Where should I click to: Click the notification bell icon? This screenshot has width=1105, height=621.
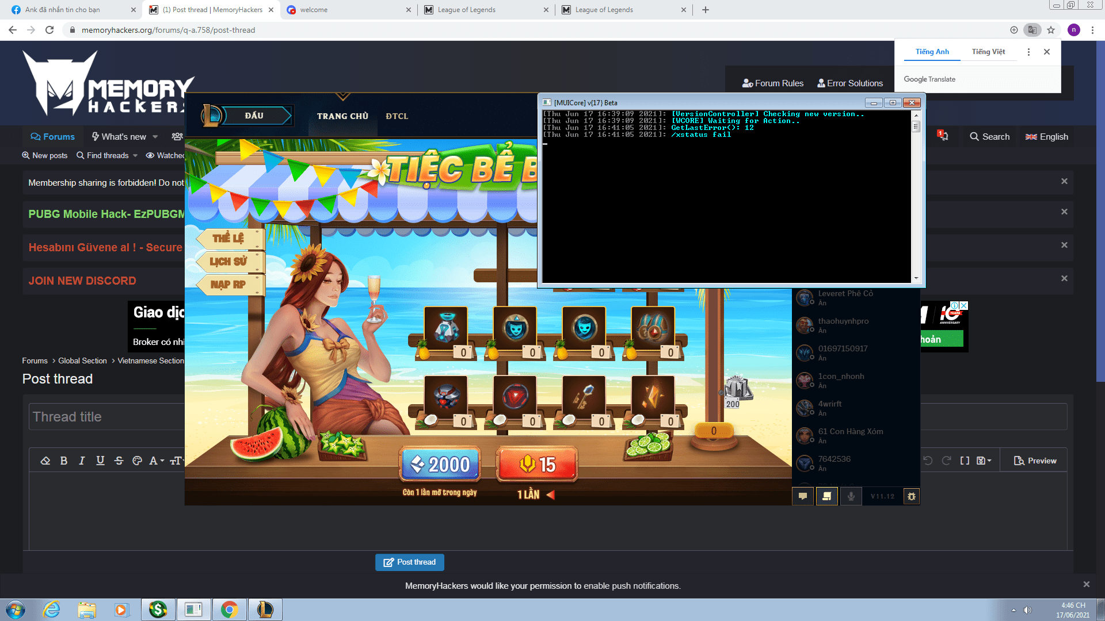click(943, 136)
